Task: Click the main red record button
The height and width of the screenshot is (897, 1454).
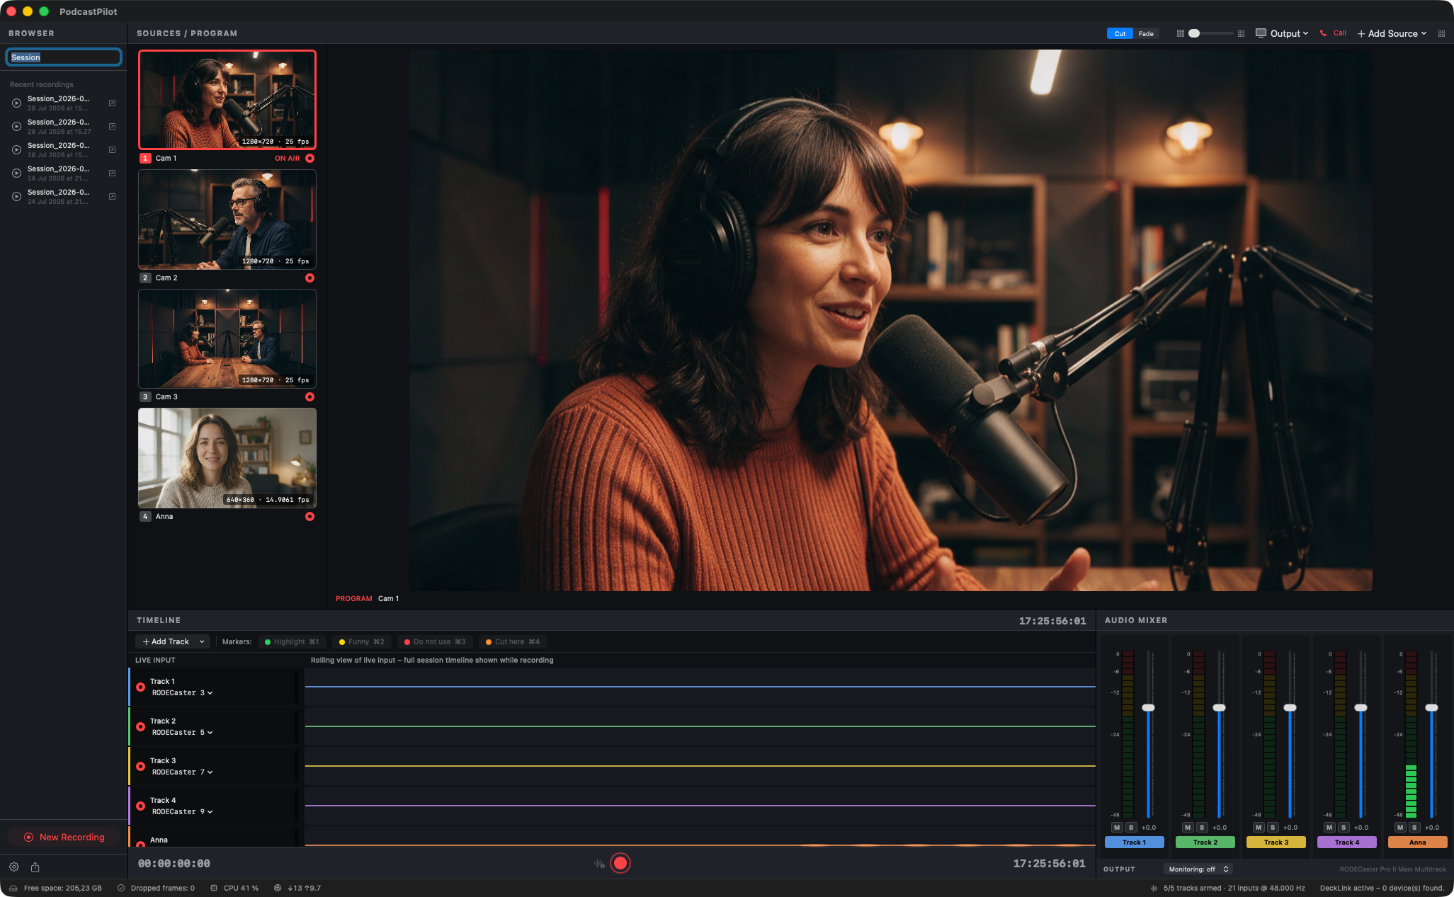Action: coord(620,863)
